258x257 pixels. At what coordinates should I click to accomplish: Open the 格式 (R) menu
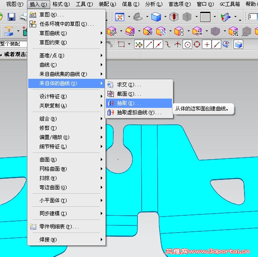(61, 4)
